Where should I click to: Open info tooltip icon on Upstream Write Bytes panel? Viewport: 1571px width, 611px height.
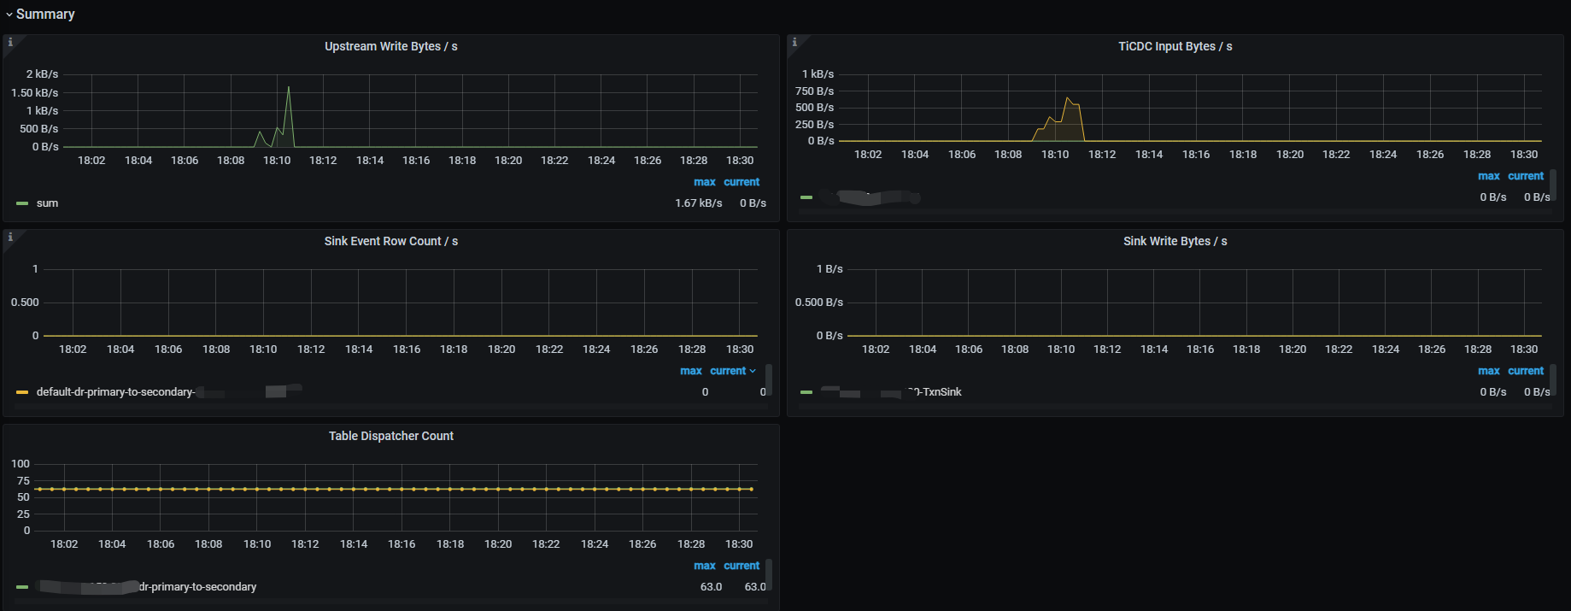(10, 42)
